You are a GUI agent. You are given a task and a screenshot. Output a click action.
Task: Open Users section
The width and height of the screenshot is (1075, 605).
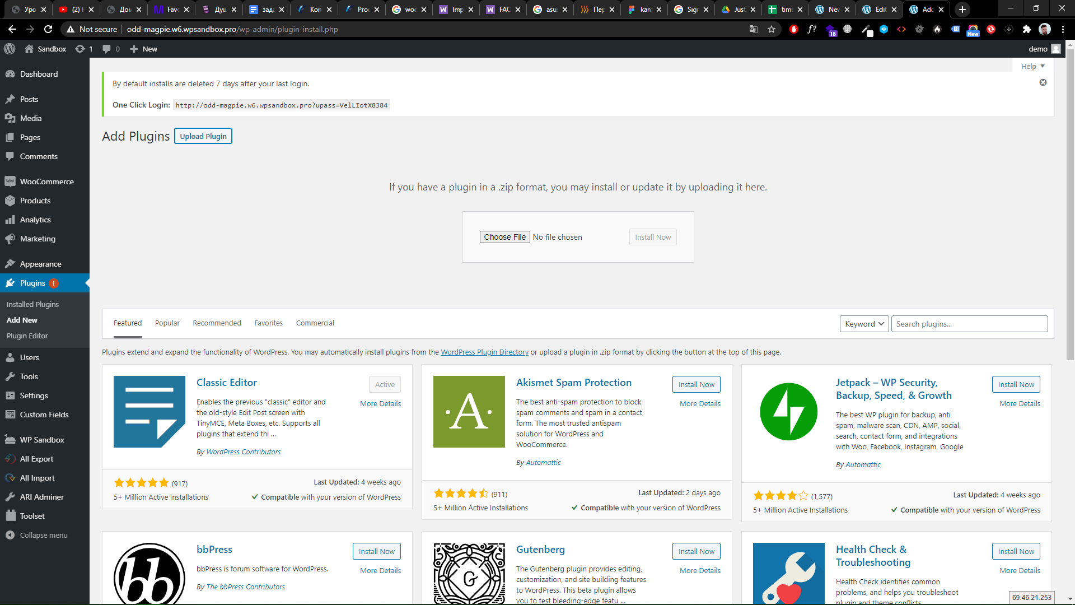point(30,357)
